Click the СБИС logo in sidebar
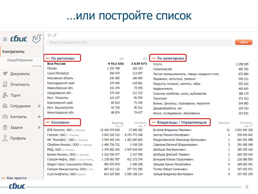The height and width of the screenshot is (194, 258). pyautogui.click(x=19, y=39)
